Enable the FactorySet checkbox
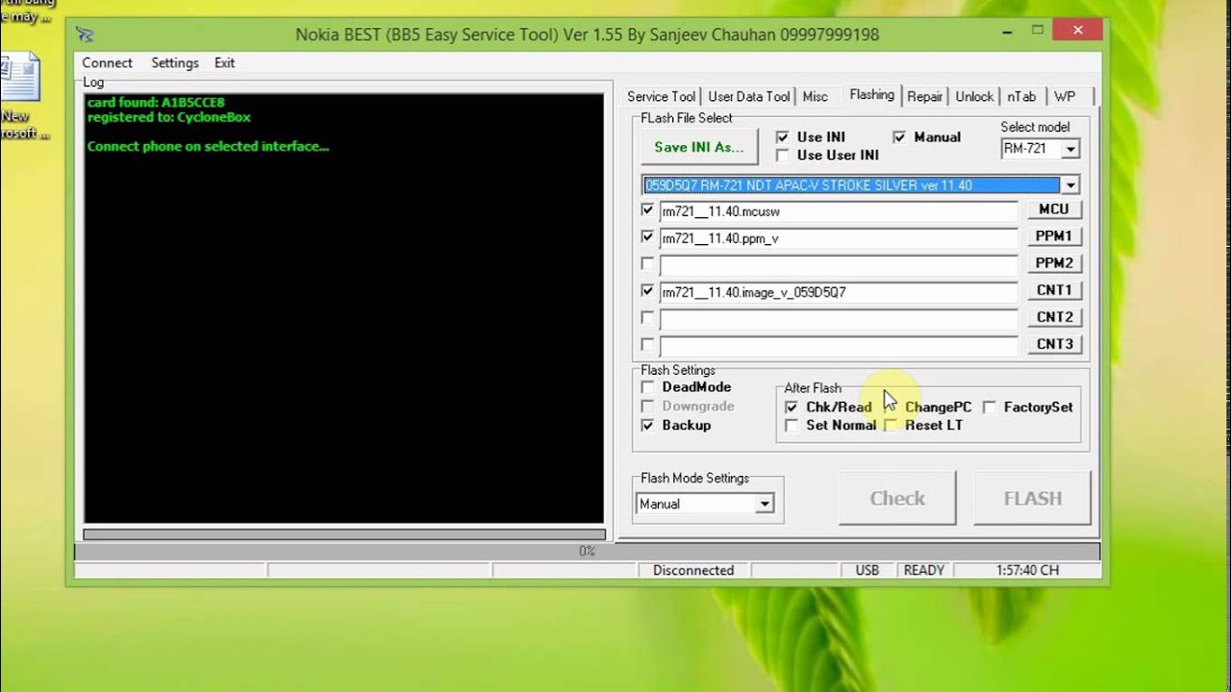Screen dimensions: 1231x692 click(989, 408)
